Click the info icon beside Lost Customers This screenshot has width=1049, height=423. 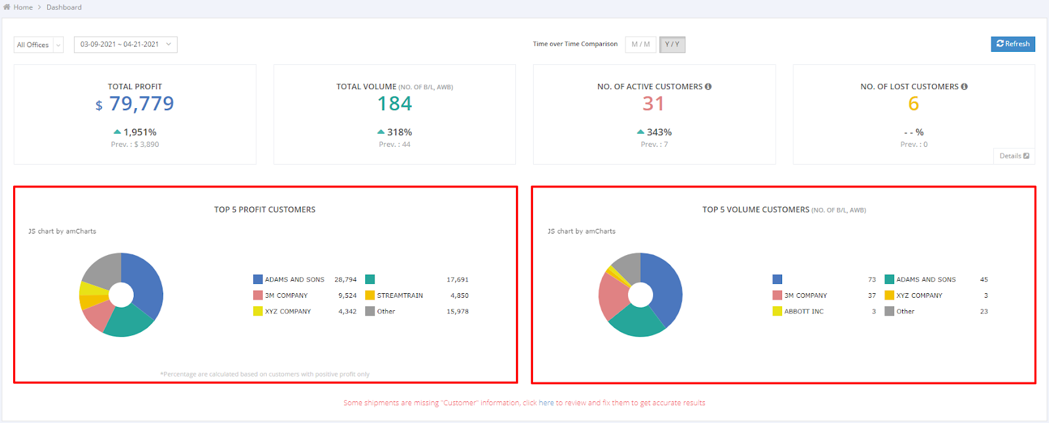[x=964, y=87]
